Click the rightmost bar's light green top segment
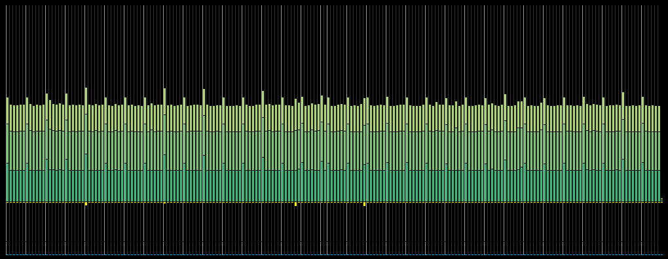This screenshot has width=668, height=259. tap(659, 118)
